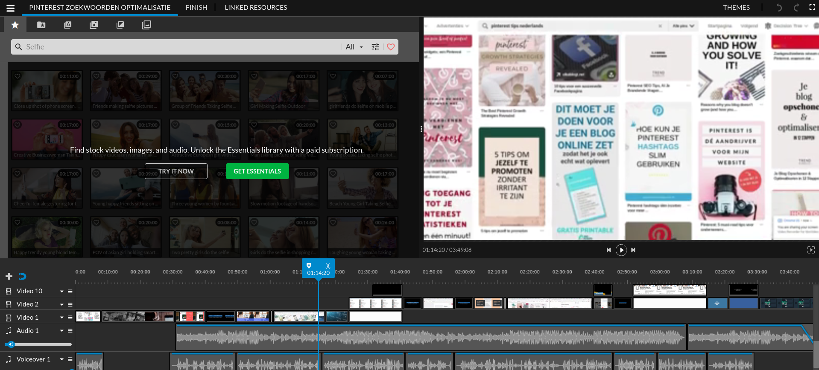Expand the Audio 1 track dropdown
The height and width of the screenshot is (370, 819).
pyautogui.click(x=62, y=331)
